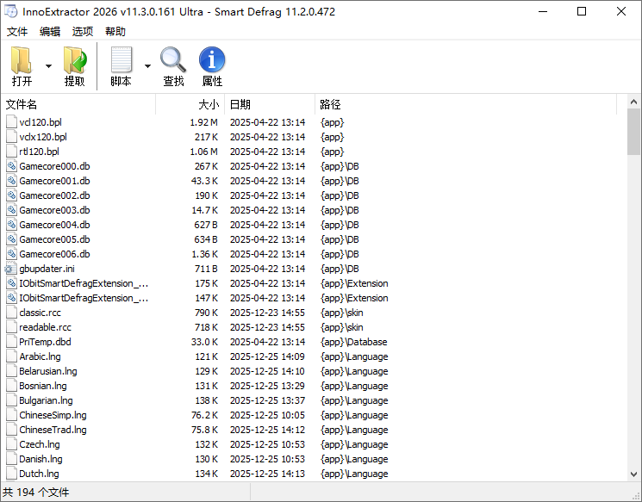Click the scrollbar down arrow

pos(633,474)
